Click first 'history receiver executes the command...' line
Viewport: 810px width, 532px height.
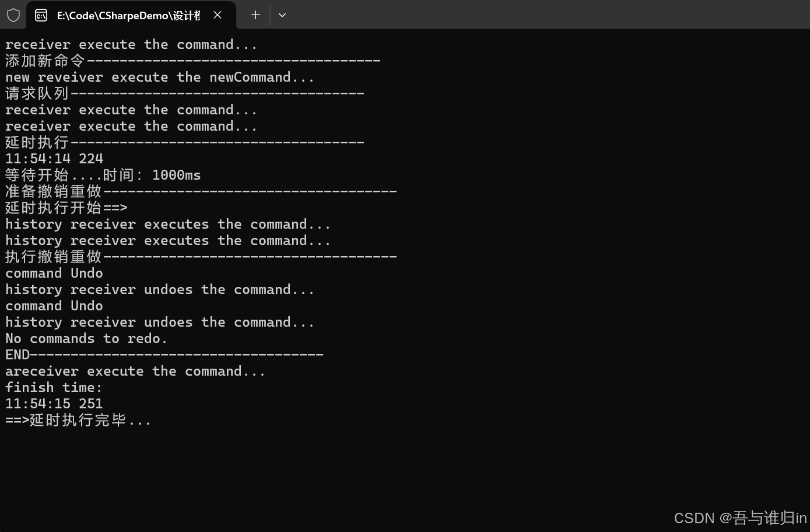(168, 224)
